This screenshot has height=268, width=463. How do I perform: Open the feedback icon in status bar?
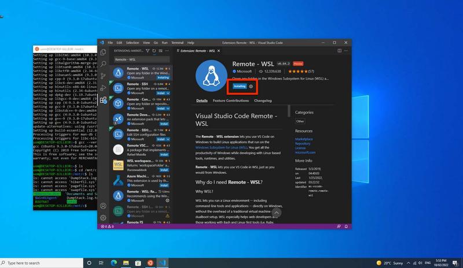tap(339, 226)
